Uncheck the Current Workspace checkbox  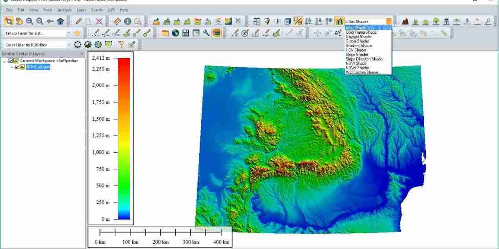click(11, 61)
